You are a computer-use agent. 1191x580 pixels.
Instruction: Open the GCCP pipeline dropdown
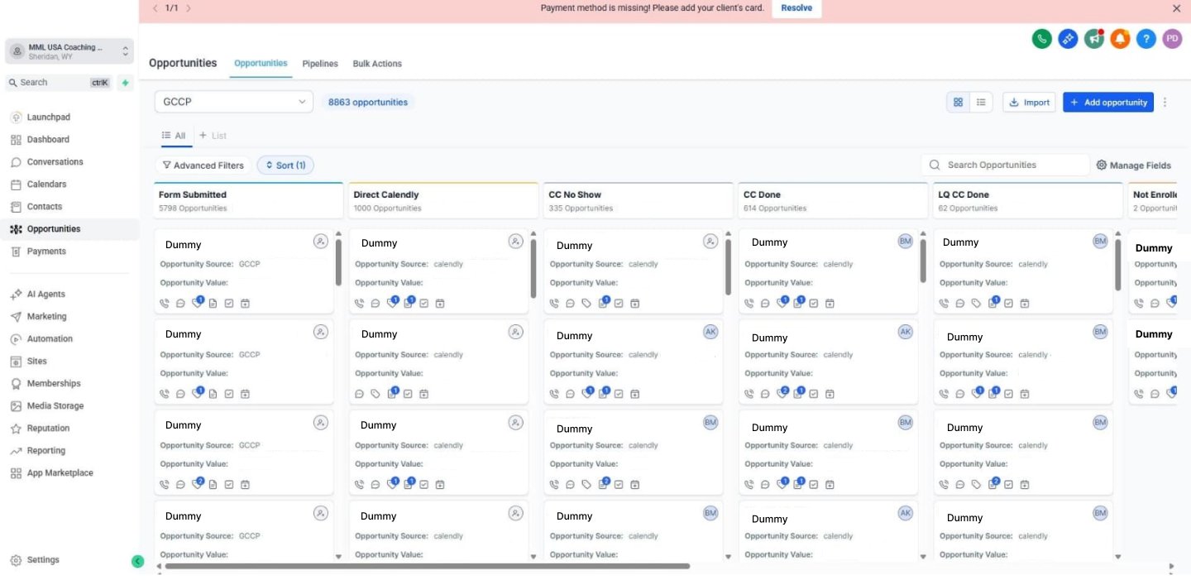coord(234,102)
